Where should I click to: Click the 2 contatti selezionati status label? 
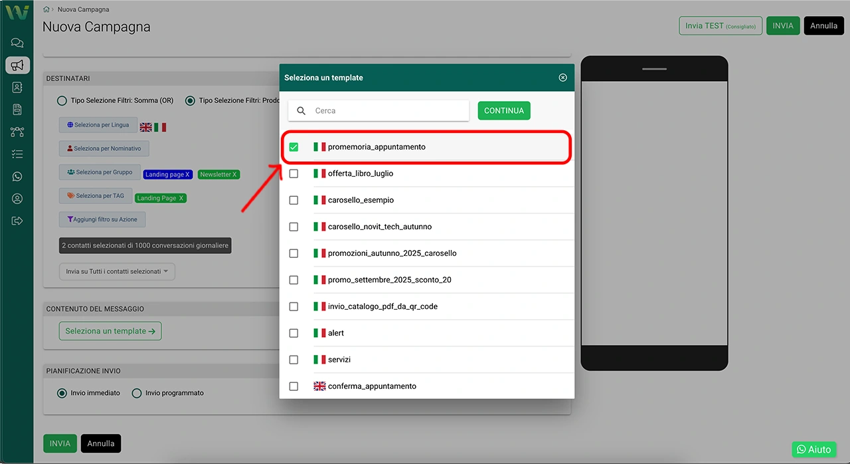(x=145, y=245)
